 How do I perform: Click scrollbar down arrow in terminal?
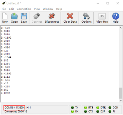pos(121,101)
